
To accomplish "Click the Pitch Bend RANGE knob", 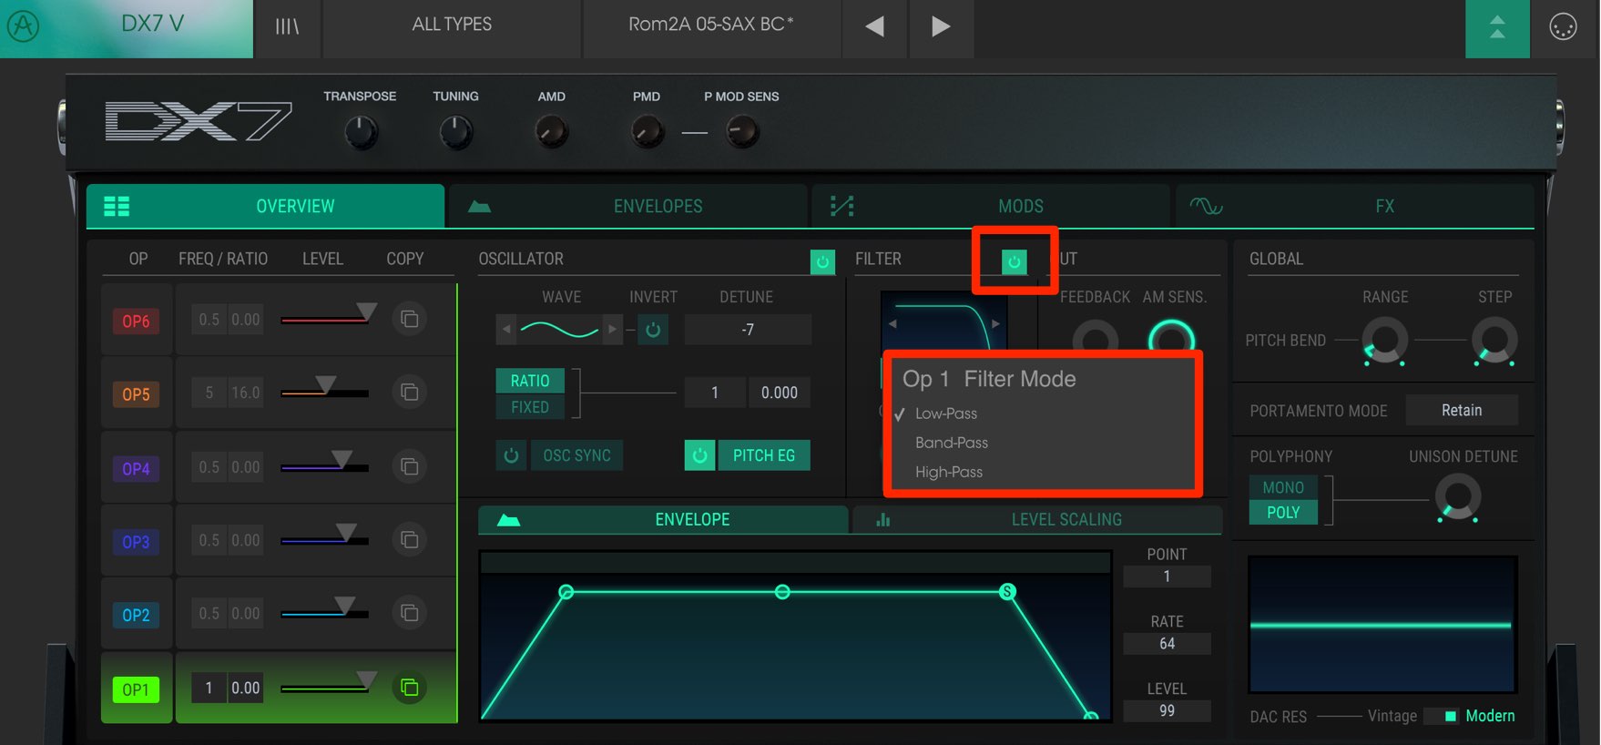I will (1384, 341).
